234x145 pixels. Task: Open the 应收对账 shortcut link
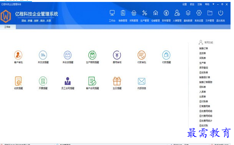[204, 126]
